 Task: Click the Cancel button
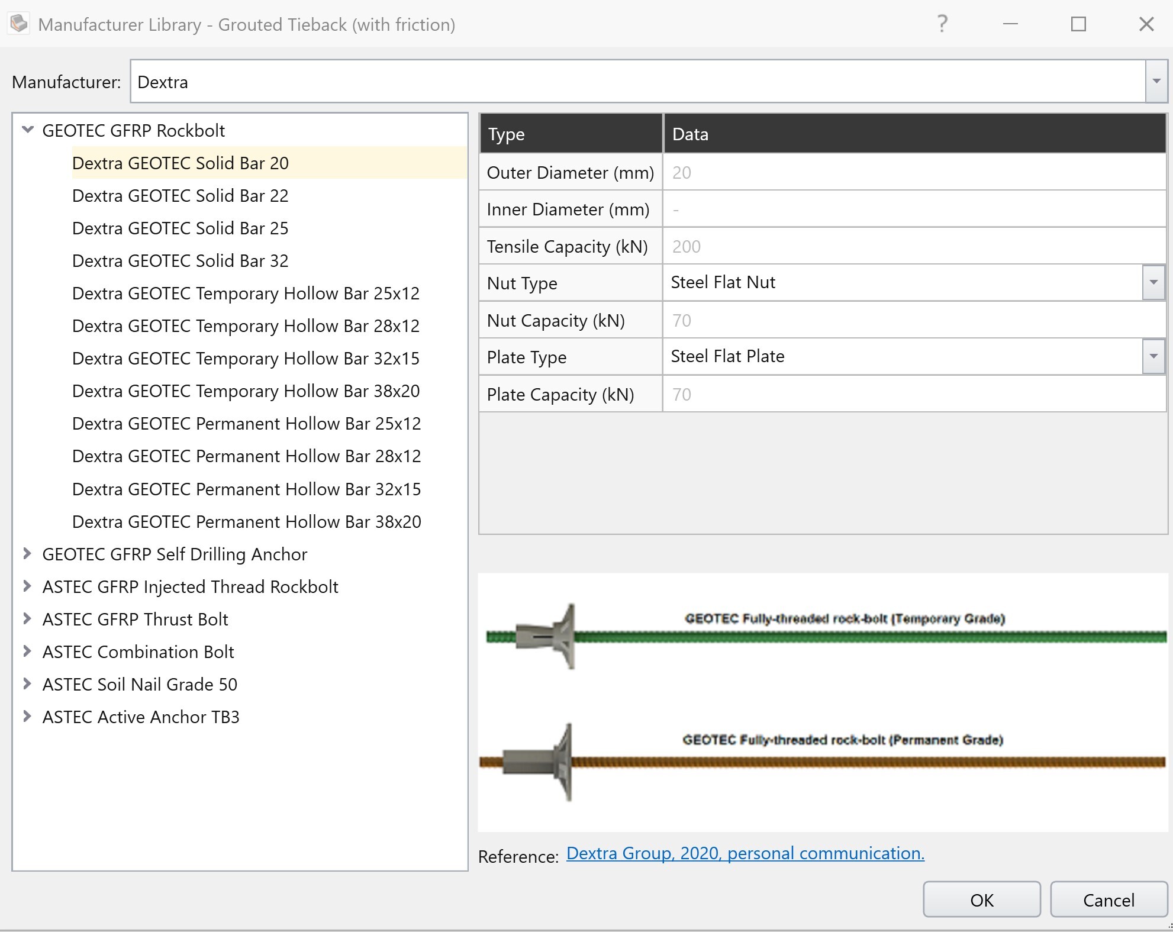(x=1108, y=899)
